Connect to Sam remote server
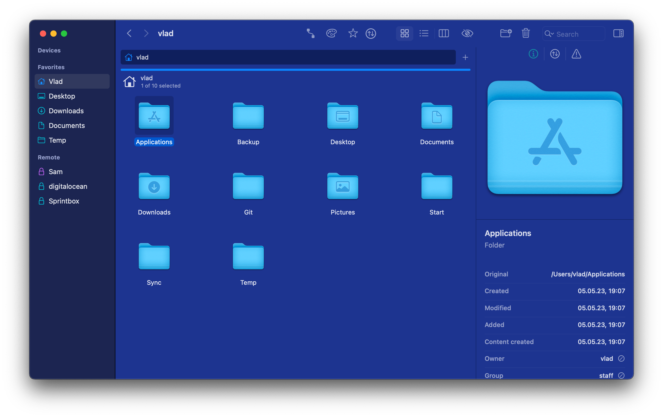This screenshot has width=663, height=418. [72, 172]
